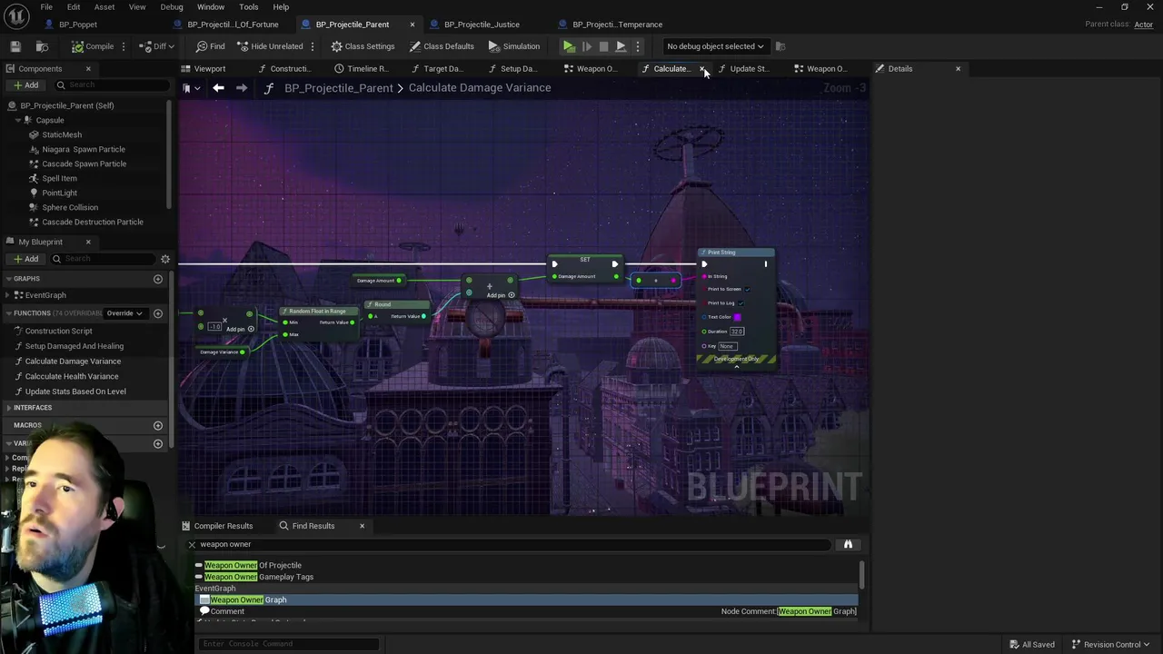Open the Compile options menu
The height and width of the screenshot is (654, 1163).
tap(124, 46)
